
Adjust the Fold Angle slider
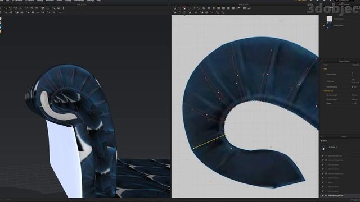[355, 82]
